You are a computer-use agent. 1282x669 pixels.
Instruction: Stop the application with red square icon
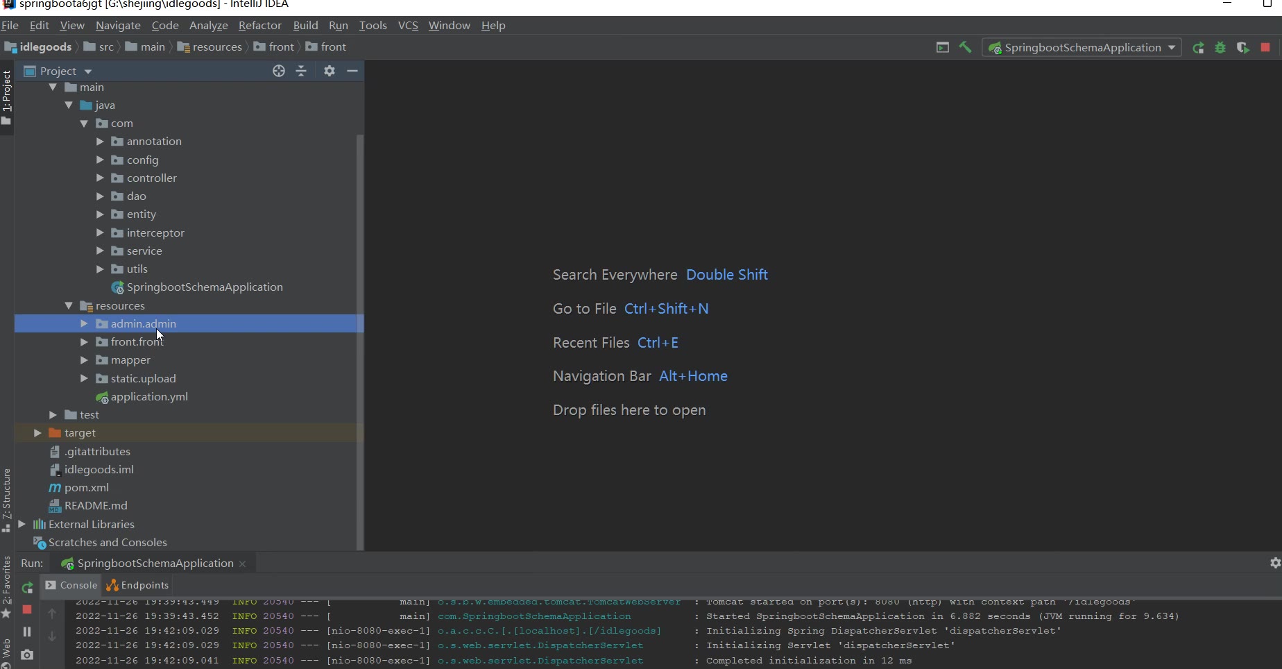point(1265,48)
